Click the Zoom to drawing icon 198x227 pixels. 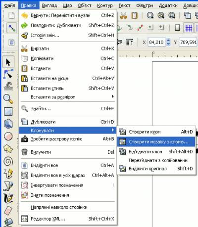(x=161, y=15)
